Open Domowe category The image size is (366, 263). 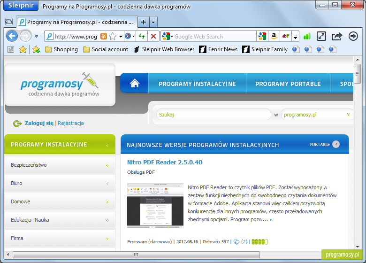tap(60, 201)
